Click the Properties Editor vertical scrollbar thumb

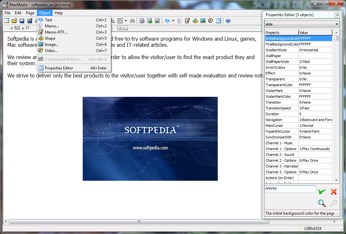click(x=336, y=38)
